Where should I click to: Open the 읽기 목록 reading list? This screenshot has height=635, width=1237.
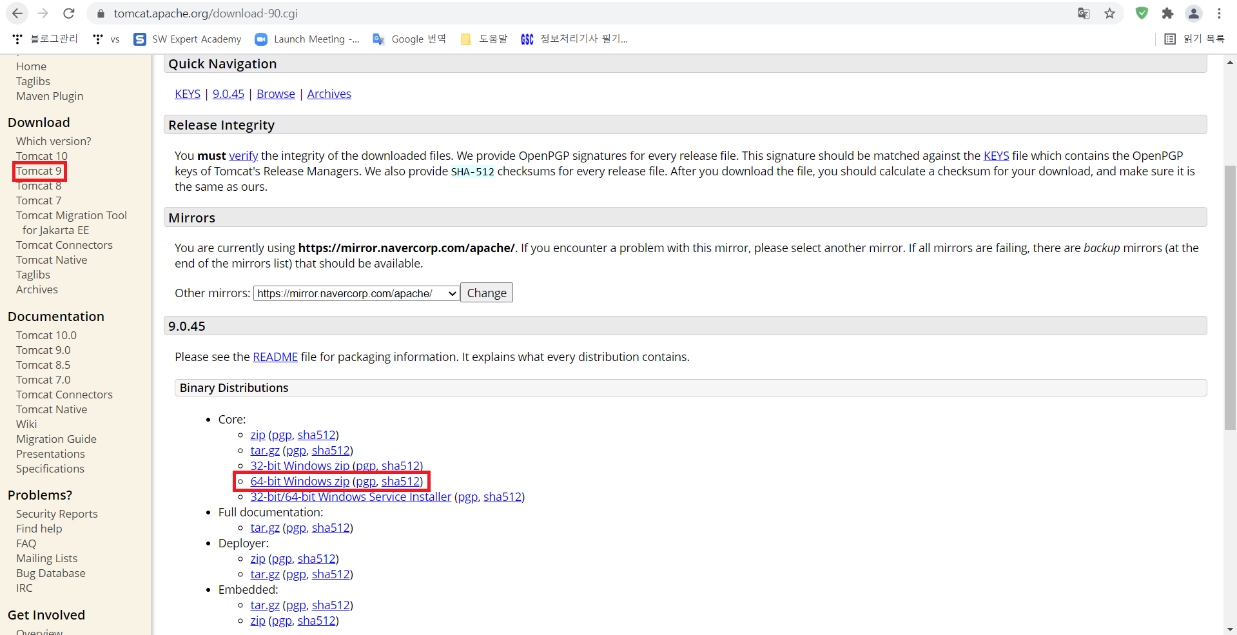[1194, 39]
